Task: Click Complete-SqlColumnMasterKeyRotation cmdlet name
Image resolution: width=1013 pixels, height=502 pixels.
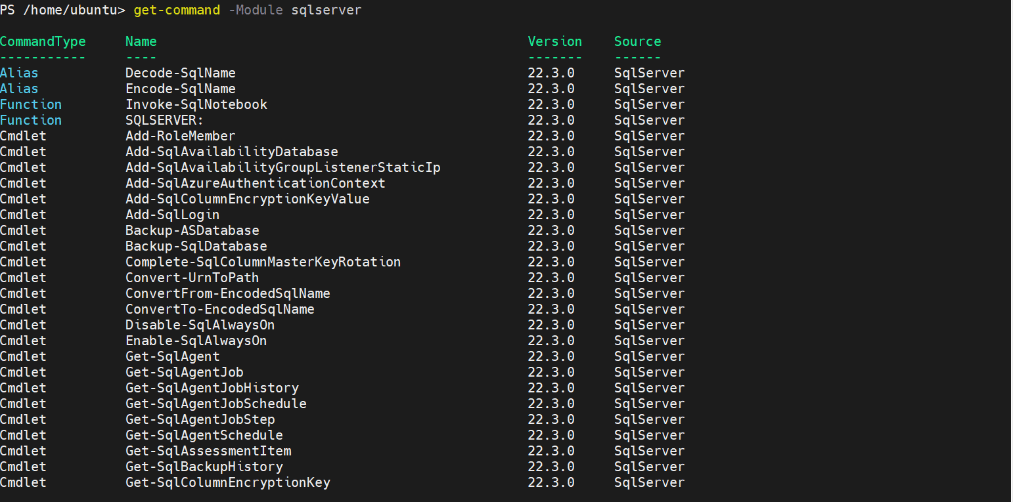Action: point(263,262)
